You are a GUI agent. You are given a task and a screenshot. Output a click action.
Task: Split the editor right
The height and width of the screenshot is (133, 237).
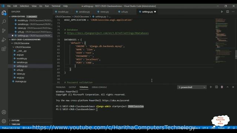tap(227, 11)
